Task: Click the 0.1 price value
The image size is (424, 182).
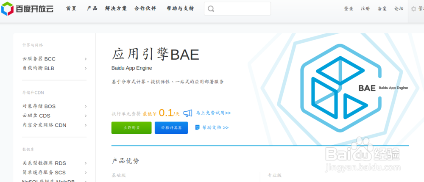Action: click(166, 113)
